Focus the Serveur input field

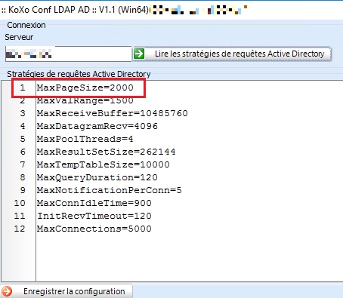[x=69, y=54]
